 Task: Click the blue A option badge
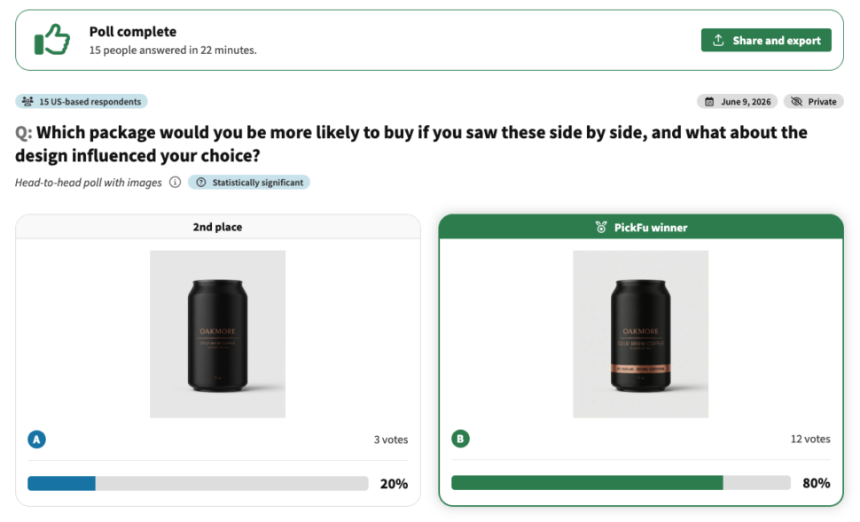[x=36, y=440]
